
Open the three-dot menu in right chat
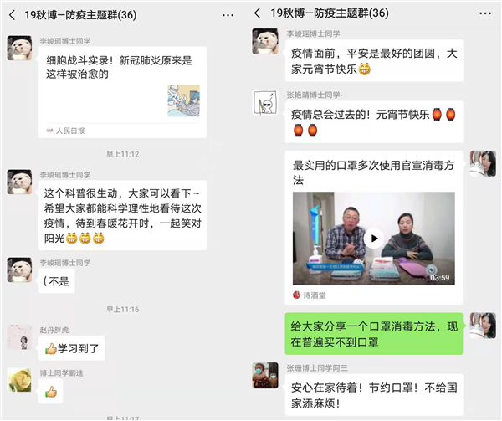pyautogui.click(x=485, y=13)
